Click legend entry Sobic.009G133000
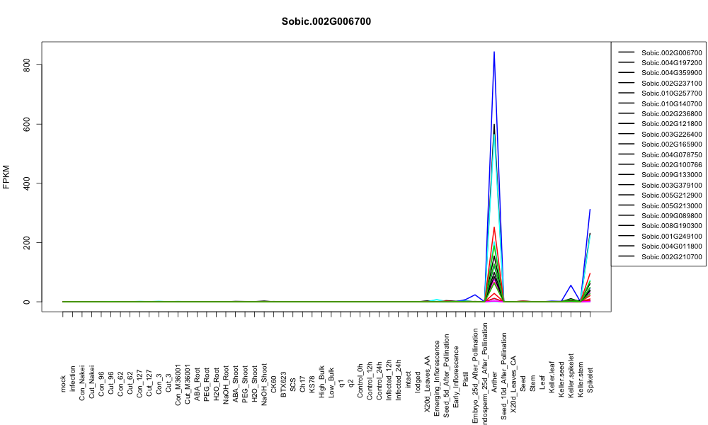 click(x=672, y=175)
